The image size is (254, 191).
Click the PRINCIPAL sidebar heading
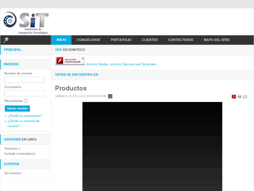[13, 50]
